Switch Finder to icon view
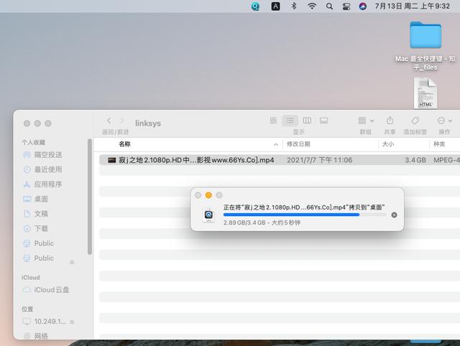The width and height of the screenshot is (460, 346). point(273,121)
